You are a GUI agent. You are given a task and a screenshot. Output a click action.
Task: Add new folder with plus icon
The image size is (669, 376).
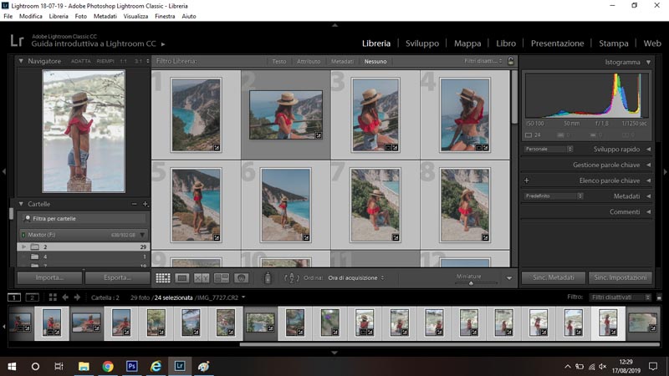[145, 204]
